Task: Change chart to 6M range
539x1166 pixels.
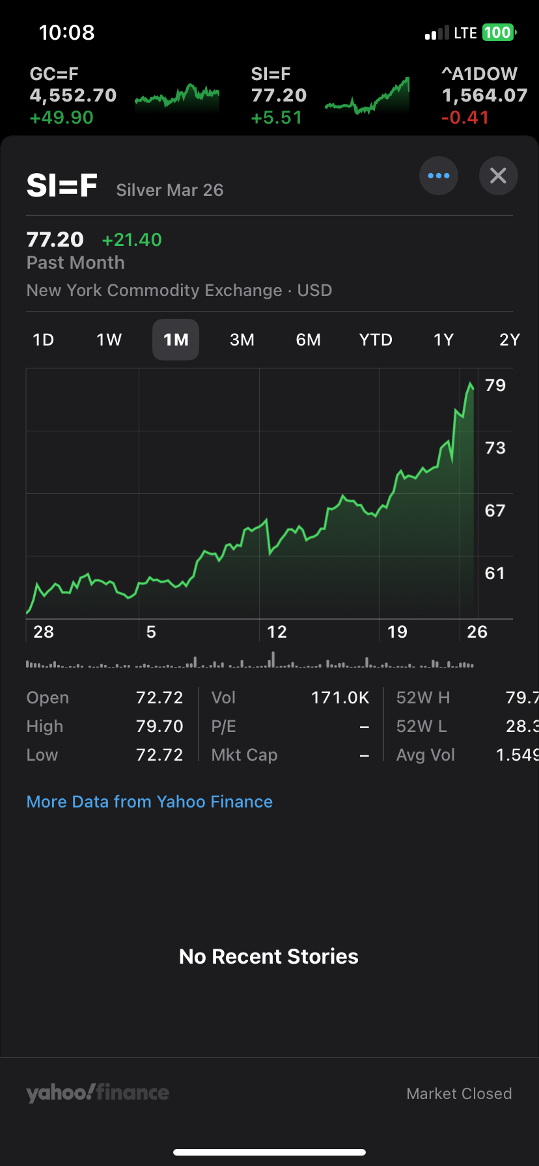Action: (x=309, y=340)
